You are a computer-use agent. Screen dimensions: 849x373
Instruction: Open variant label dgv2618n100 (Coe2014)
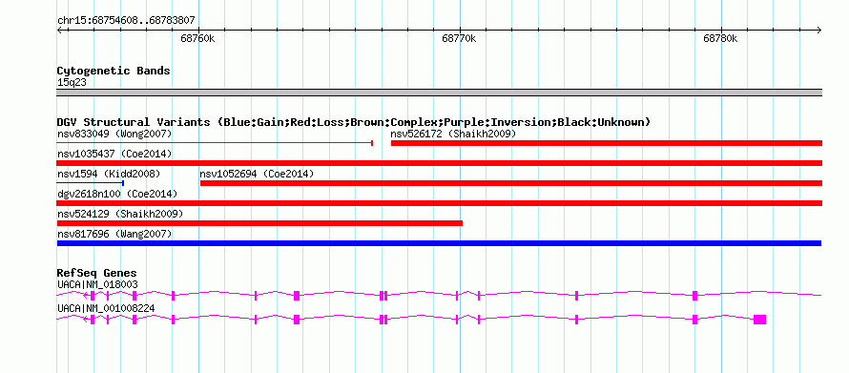click(x=117, y=194)
